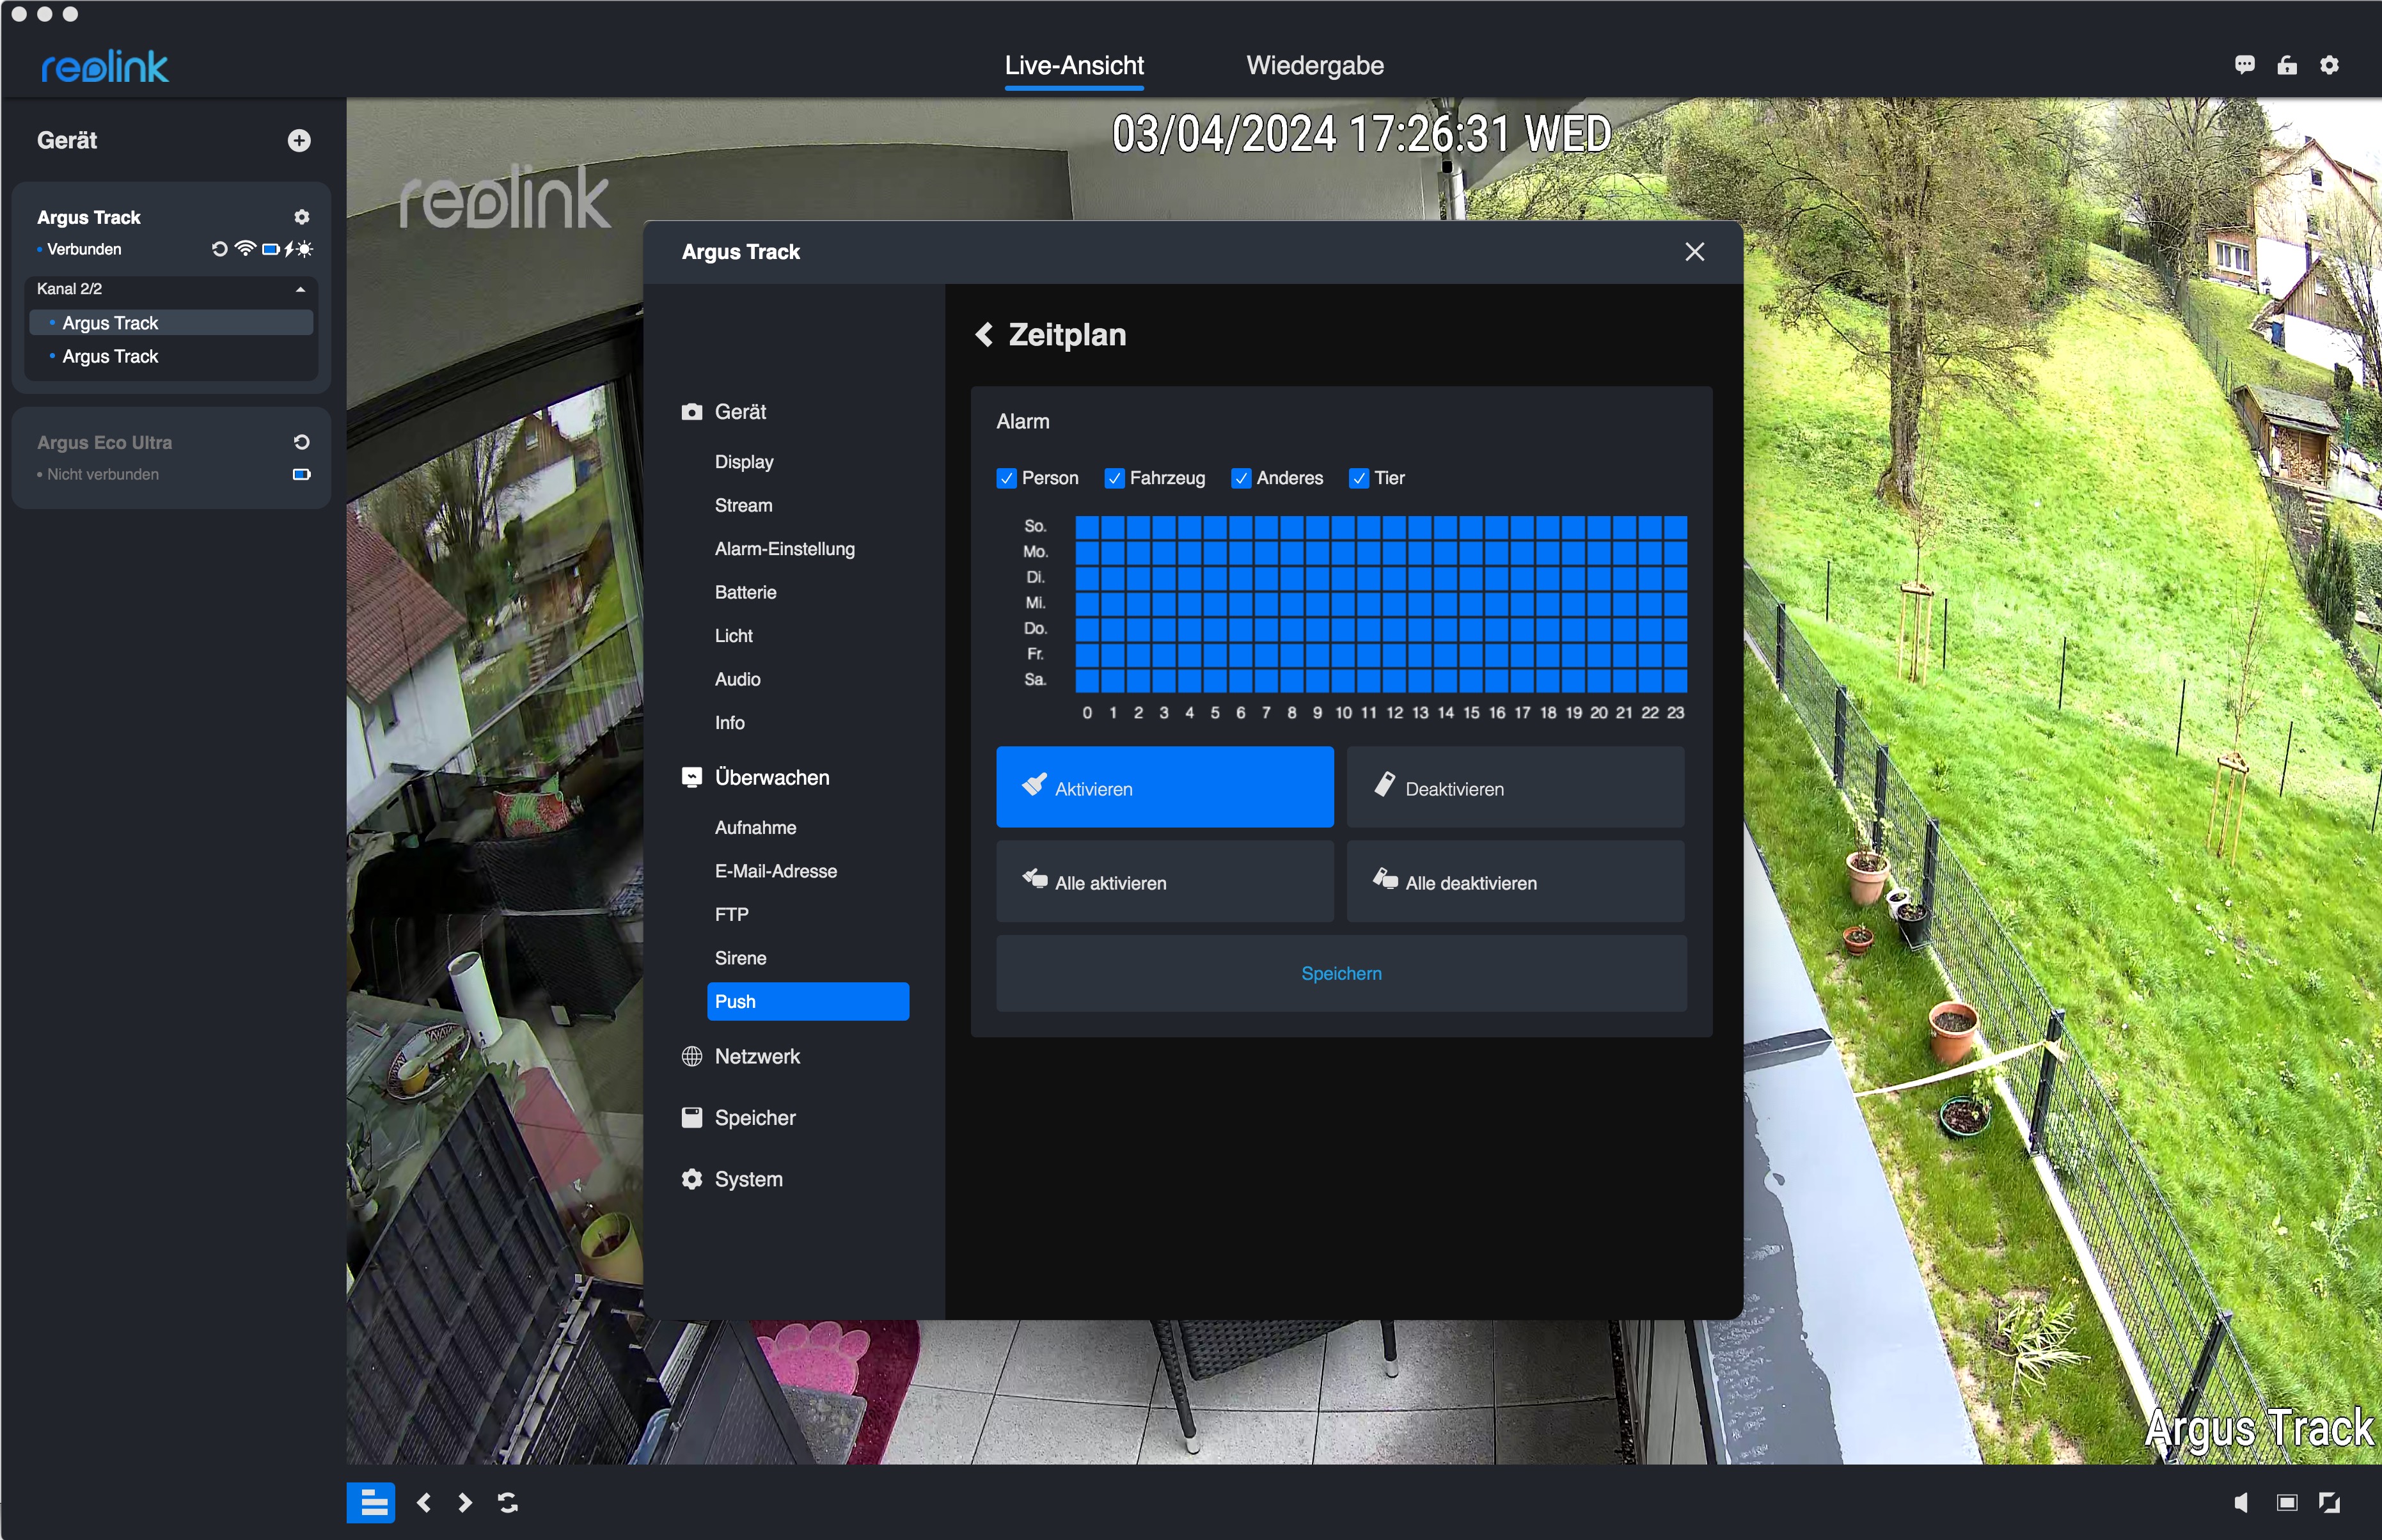Go back using the Zeitplan chevron

(985, 335)
